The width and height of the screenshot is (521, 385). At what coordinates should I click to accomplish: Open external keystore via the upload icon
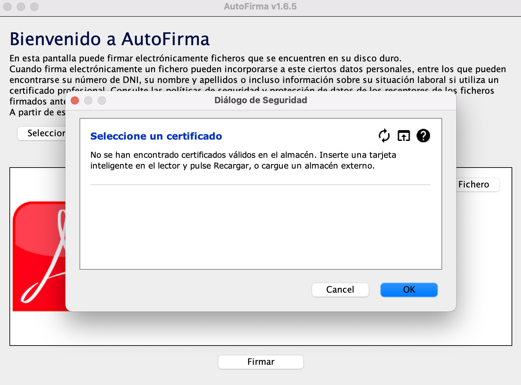coord(404,136)
